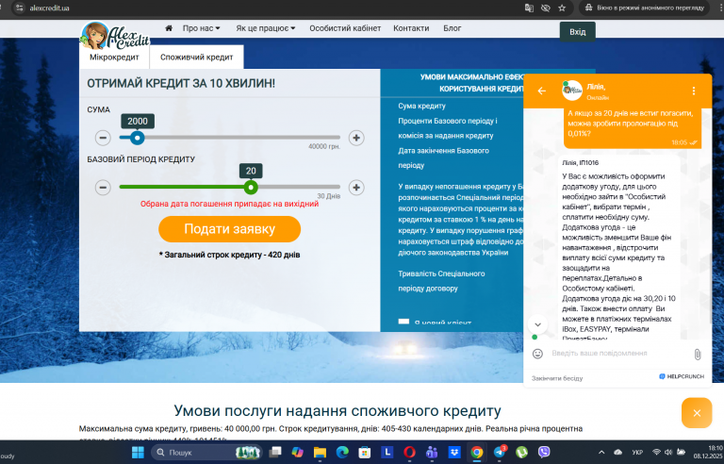The image size is (724, 464).
Task: Open the 'Блог' menu item
Action: (452, 28)
